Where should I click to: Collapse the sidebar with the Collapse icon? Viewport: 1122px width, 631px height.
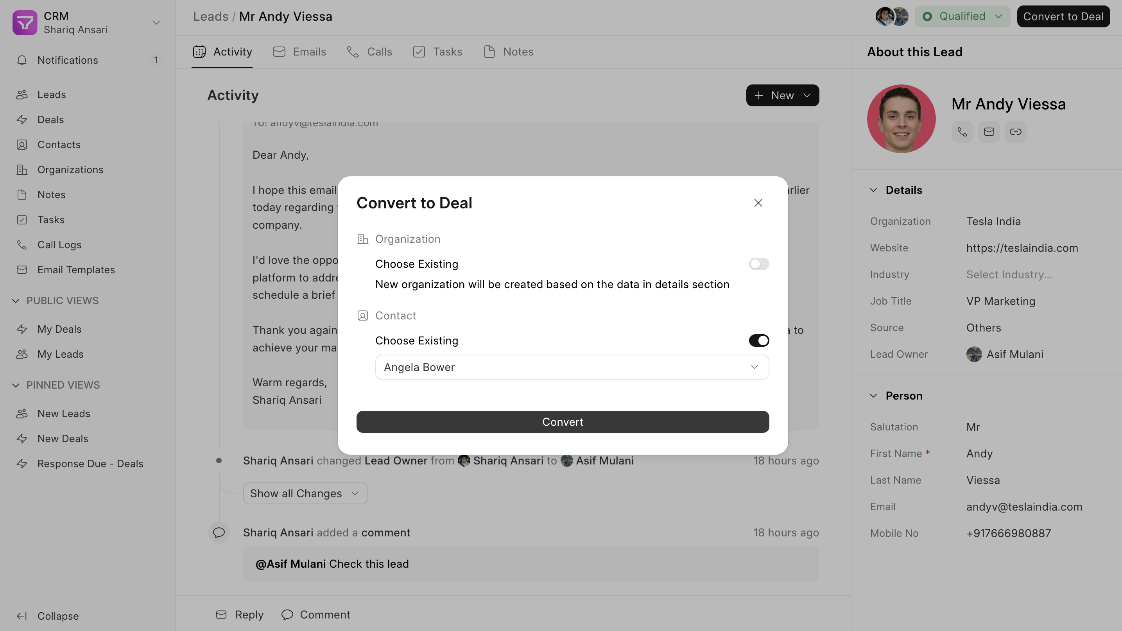[22, 616]
